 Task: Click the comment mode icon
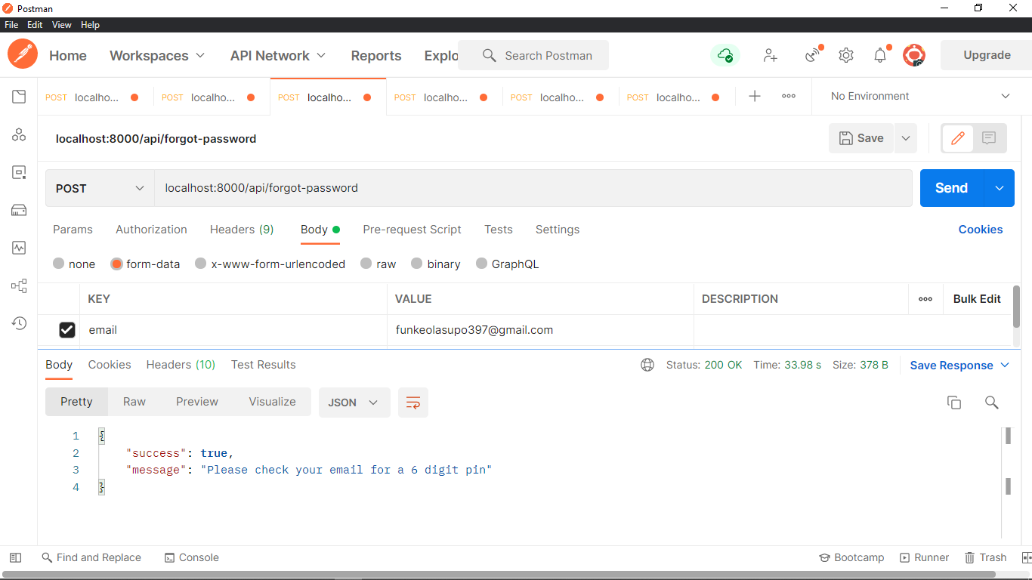click(989, 138)
